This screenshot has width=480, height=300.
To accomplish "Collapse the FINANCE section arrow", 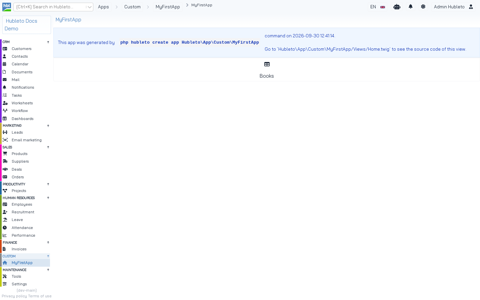I will (x=48, y=242).
